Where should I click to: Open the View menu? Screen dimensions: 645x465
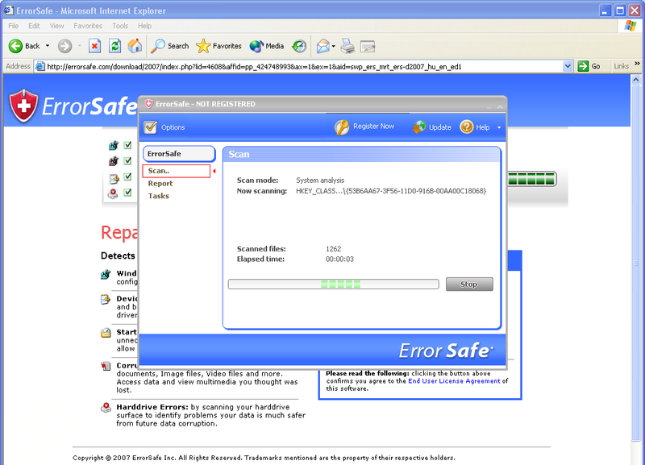(x=56, y=26)
